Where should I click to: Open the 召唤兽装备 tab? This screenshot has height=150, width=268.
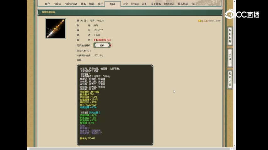pyautogui.click(x=71, y=4)
